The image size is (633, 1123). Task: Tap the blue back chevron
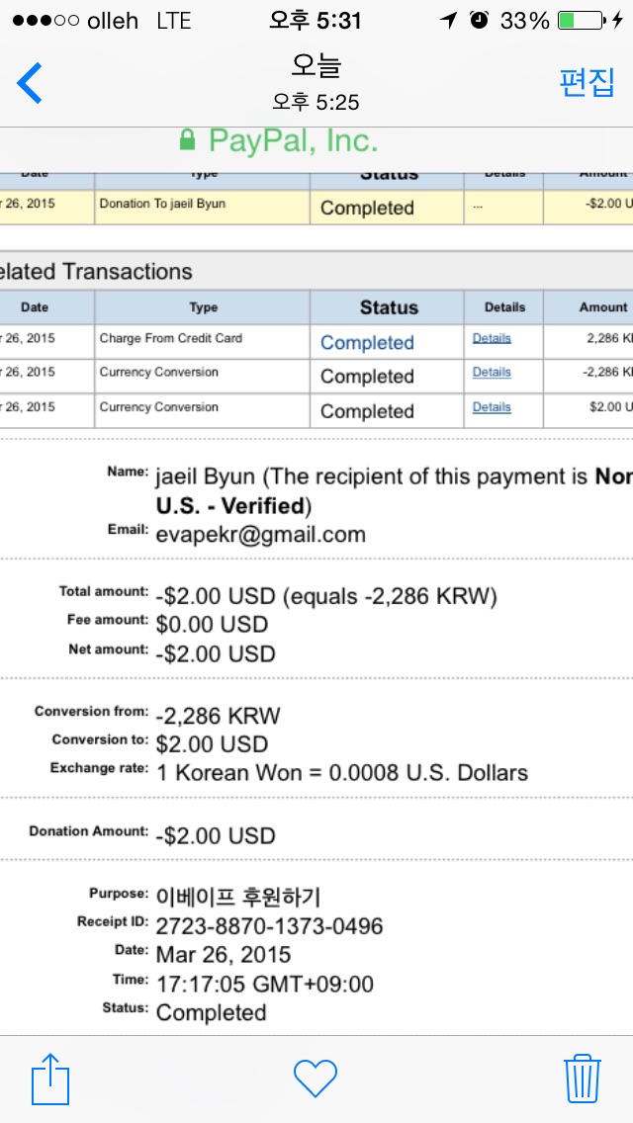(30, 84)
